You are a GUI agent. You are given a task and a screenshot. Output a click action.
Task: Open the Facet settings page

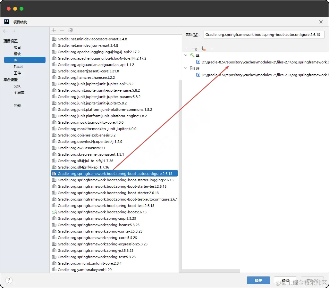18,67
